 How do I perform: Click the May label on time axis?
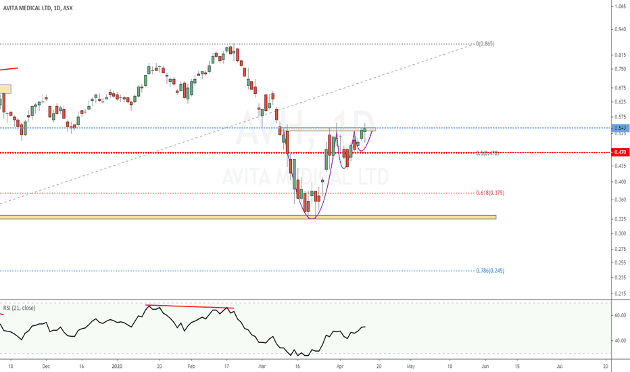tap(410, 367)
